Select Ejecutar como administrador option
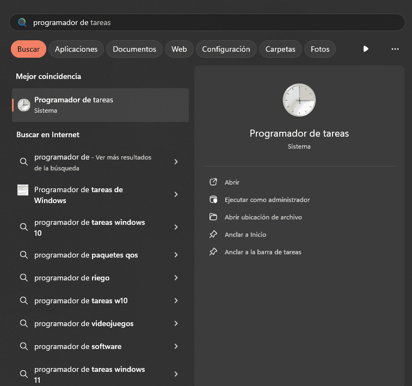Viewport: 412px width, 386px height. [267, 200]
